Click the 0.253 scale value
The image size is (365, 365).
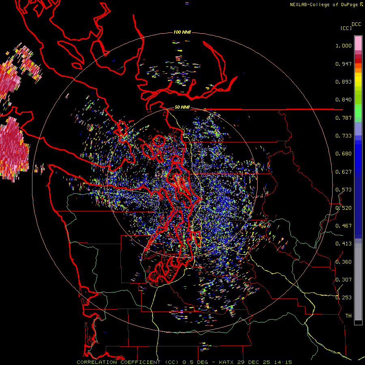tap(344, 298)
